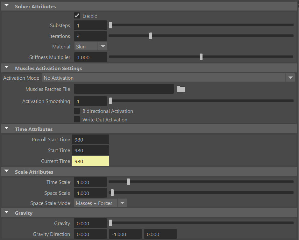Select the Current Time input field
The width and height of the screenshot is (299, 240).
pyautogui.click(x=90, y=161)
